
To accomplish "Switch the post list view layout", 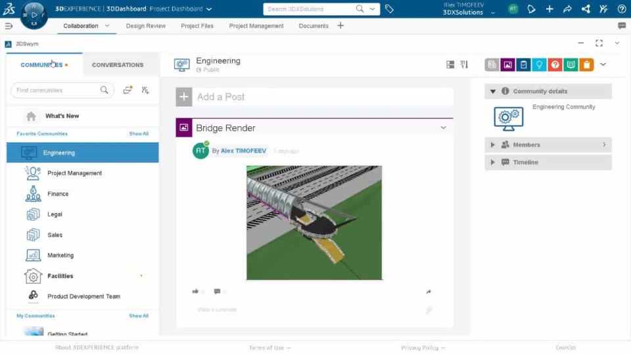I will [x=450, y=64].
